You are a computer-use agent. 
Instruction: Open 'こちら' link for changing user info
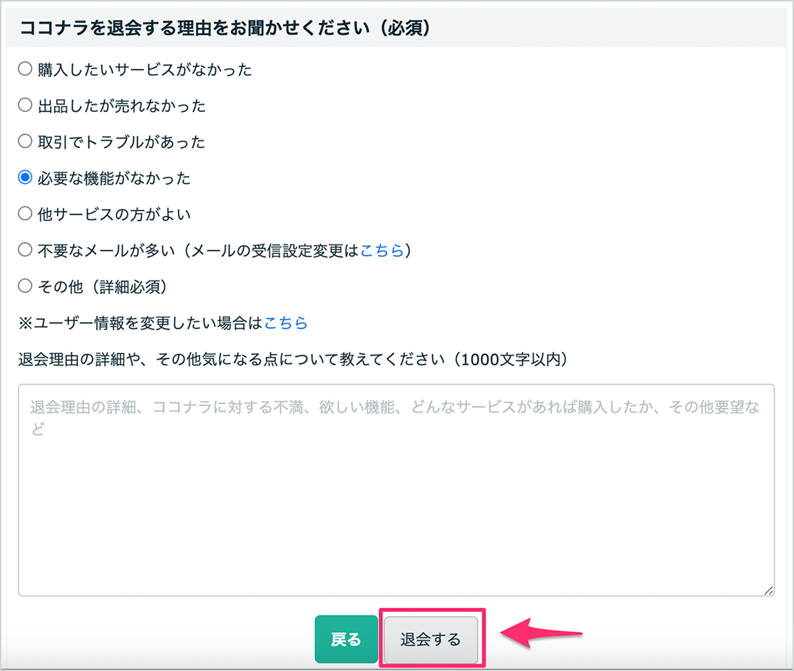click(x=286, y=323)
